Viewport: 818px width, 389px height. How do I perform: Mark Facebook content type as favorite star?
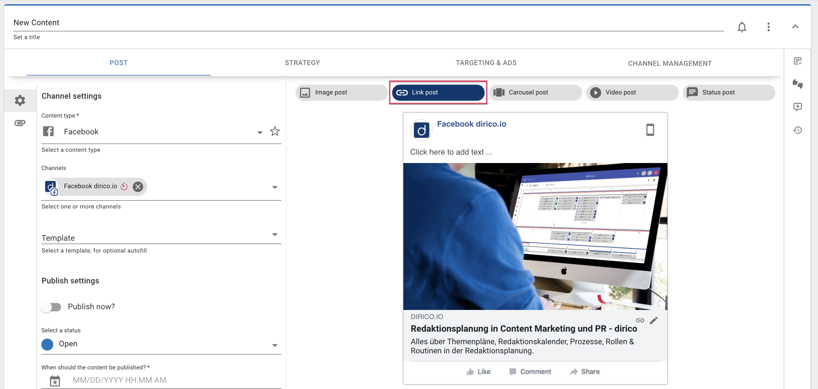tap(275, 132)
